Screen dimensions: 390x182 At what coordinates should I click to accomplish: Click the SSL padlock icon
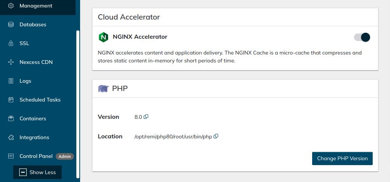tap(11, 43)
